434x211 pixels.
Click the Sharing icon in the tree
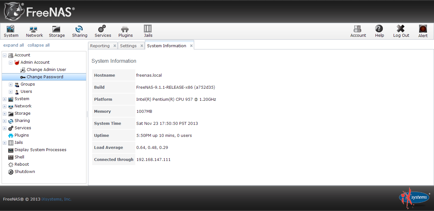[11, 121]
